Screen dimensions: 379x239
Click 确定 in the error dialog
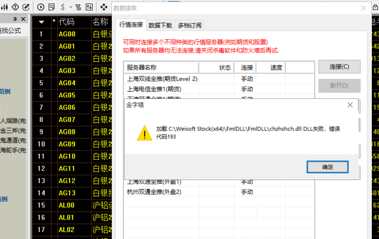(327, 167)
